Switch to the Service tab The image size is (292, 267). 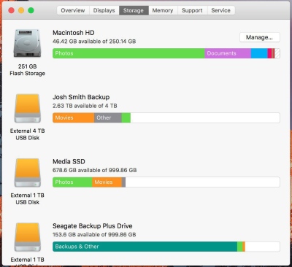click(x=221, y=10)
